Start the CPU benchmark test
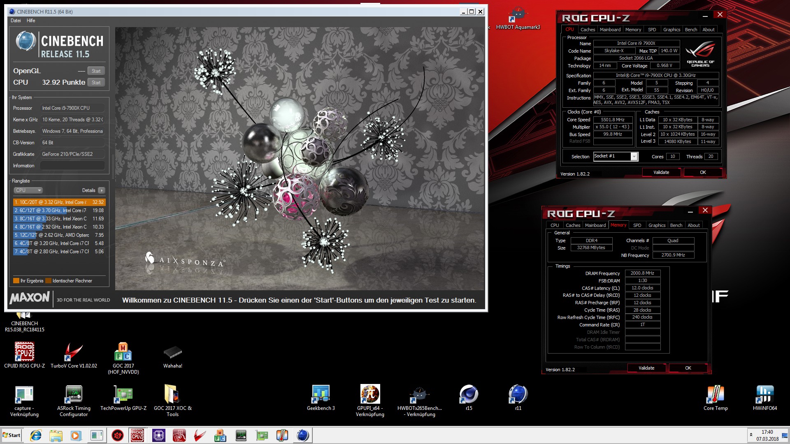Viewport: 790px width, 444px height. (96, 83)
